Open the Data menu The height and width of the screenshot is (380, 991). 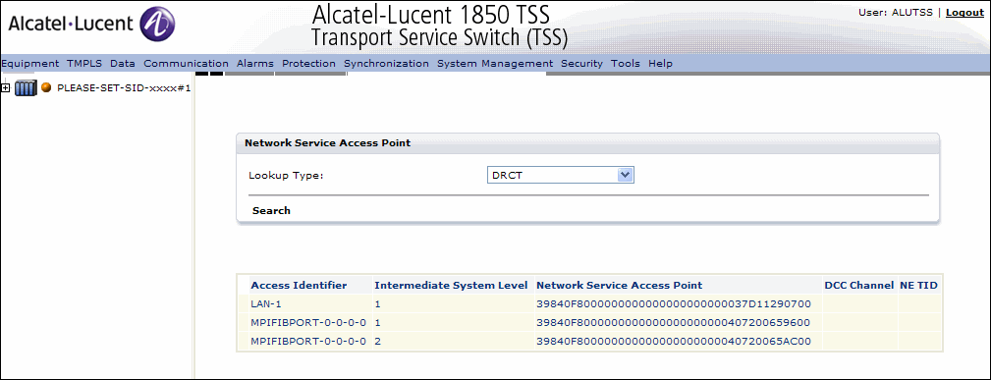pyautogui.click(x=123, y=63)
